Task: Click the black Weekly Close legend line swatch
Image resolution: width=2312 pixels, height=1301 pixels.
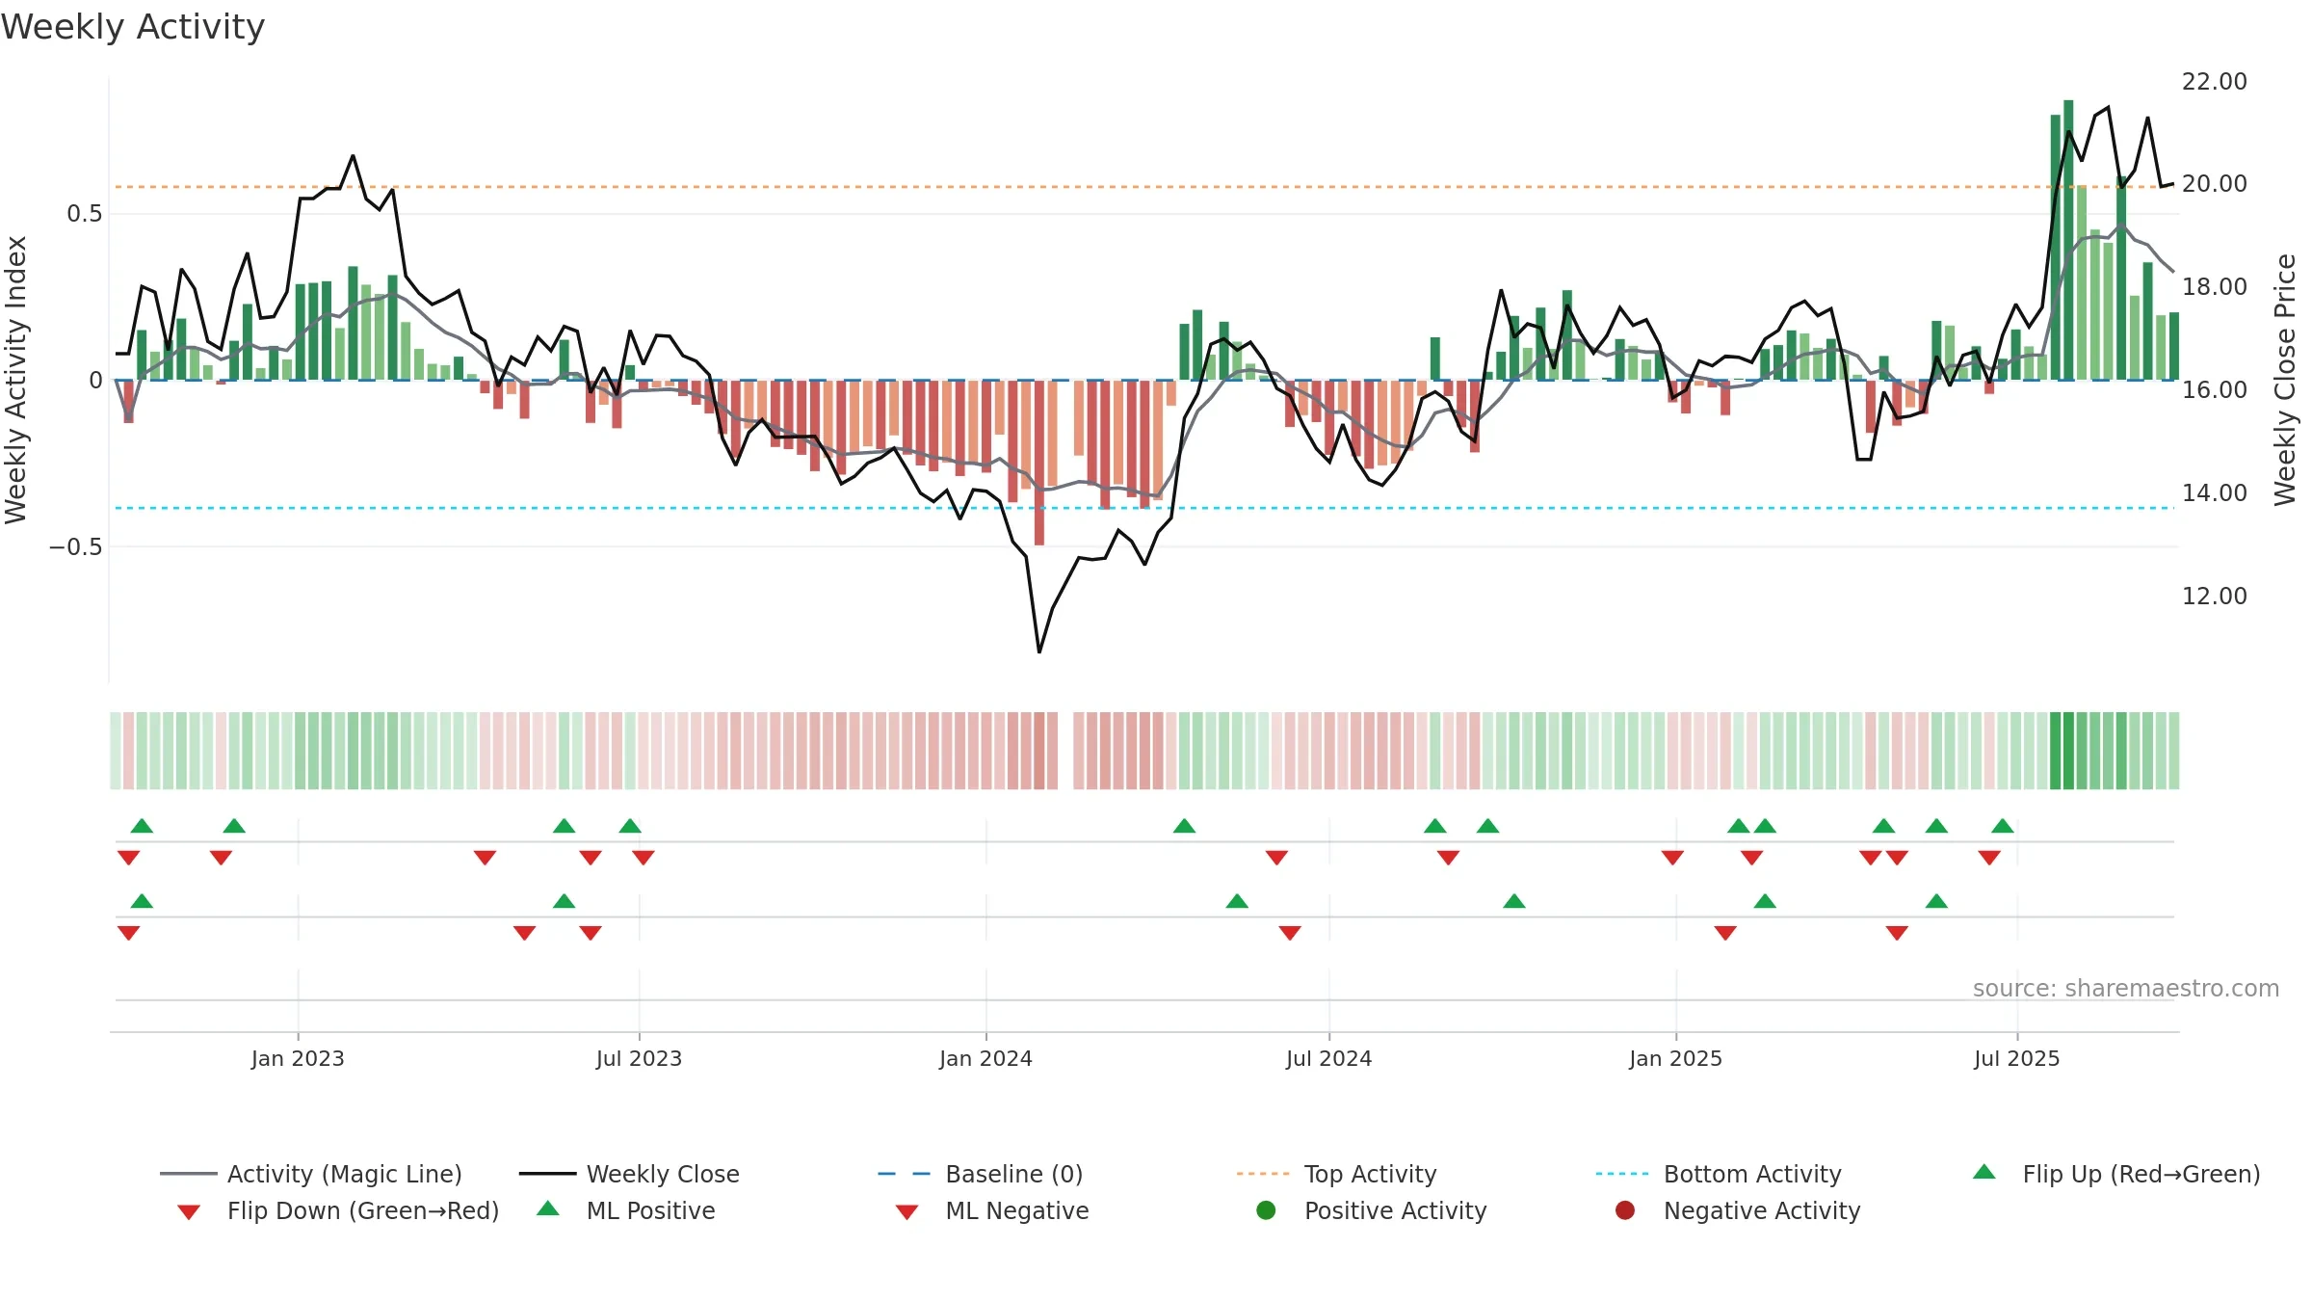Action: [x=548, y=1174]
